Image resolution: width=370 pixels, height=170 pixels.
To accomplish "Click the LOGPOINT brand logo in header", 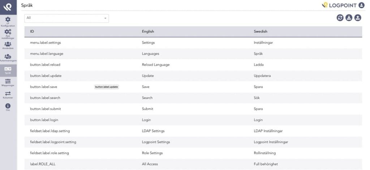I will pyautogui.click(x=339, y=5).
